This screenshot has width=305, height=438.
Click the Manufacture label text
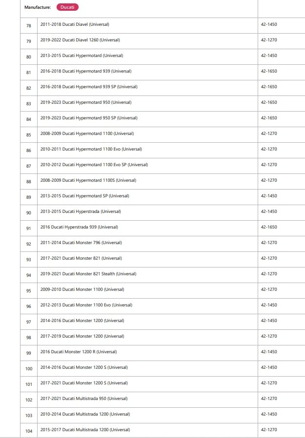click(x=38, y=7)
